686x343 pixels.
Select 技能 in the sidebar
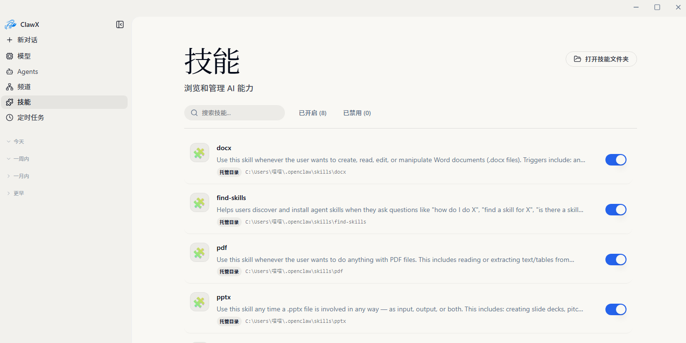point(64,102)
